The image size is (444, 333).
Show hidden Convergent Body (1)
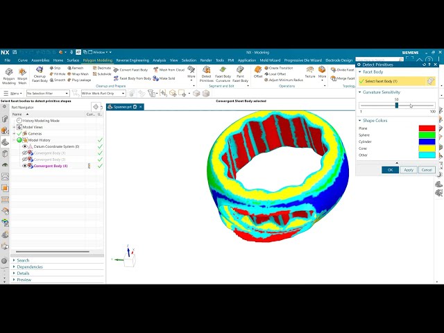25,153
